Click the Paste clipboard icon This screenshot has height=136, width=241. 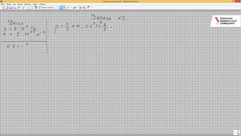point(31,8)
